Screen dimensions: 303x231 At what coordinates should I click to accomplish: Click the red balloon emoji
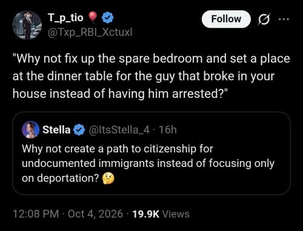(93, 17)
